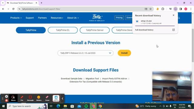Open Chrome side panel icon
Screen dimensions: 194x109
pos(181,9)
